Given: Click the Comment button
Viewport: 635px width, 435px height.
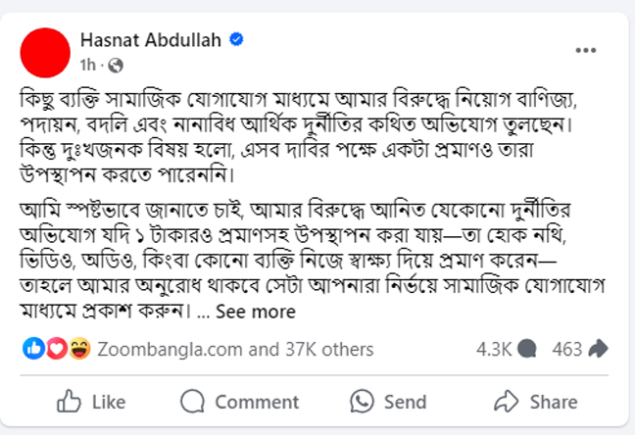Looking at the screenshot, I should [x=239, y=402].
